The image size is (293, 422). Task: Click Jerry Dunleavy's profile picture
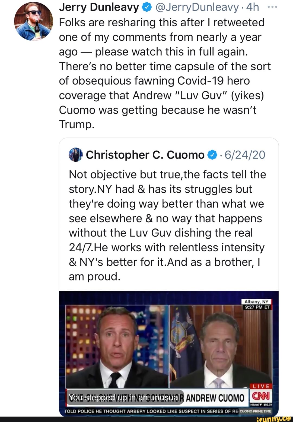34,21
